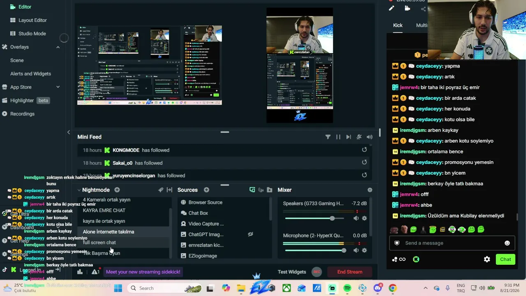Open performance stats bar chart icon
The height and width of the screenshot is (296, 526).
coord(80,272)
